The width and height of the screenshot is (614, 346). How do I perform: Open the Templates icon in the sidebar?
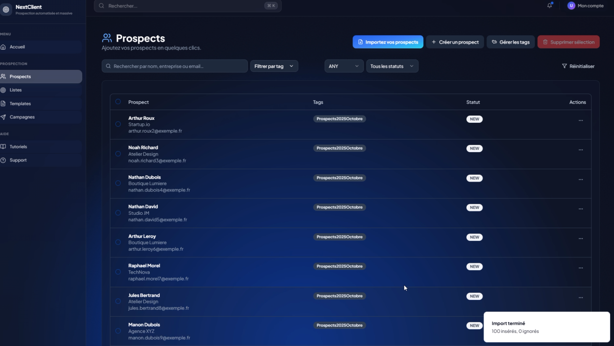(4, 103)
